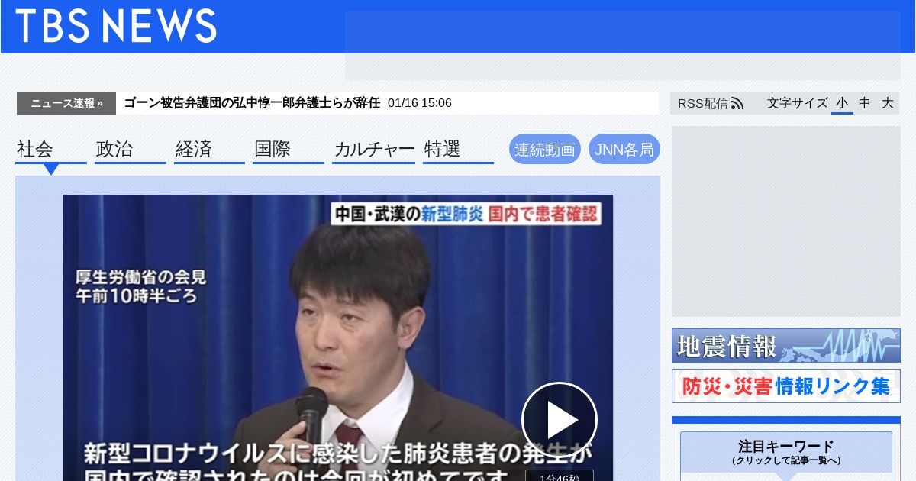
Task: Open the 政治 news tab
Action: pos(131,150)
